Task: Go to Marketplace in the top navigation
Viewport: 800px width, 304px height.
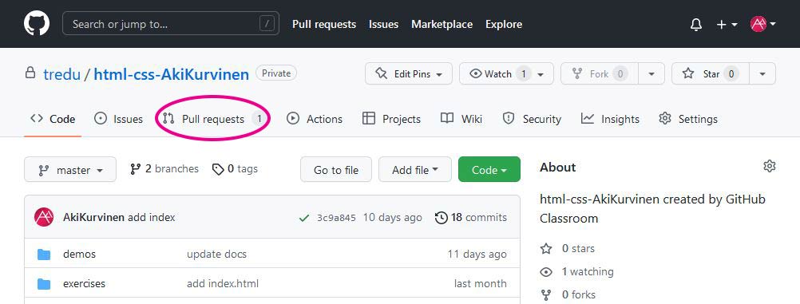Action: click(442, 24)
